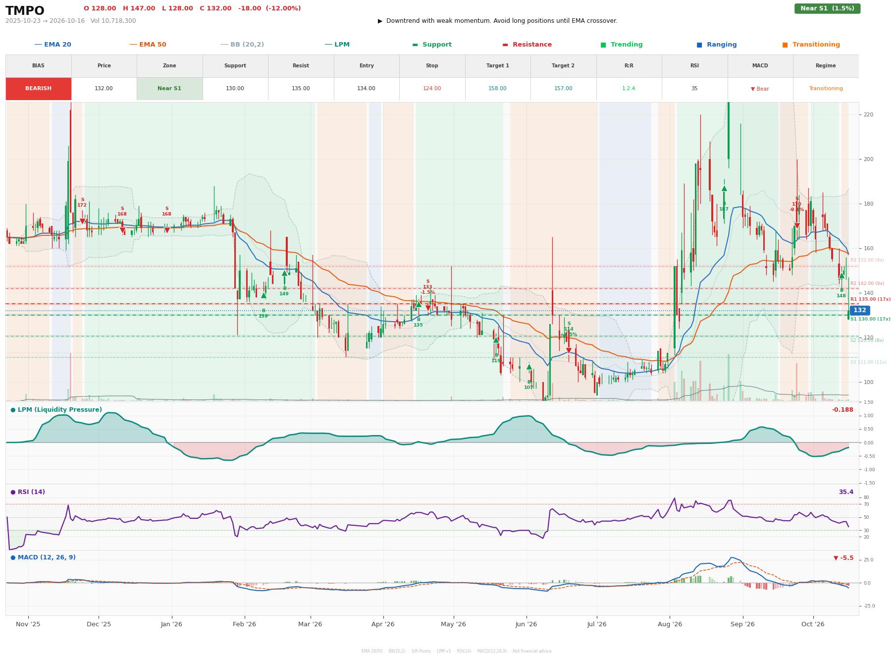
Task: Select the Entry value 134.00
Action: (x=366, y=89)
